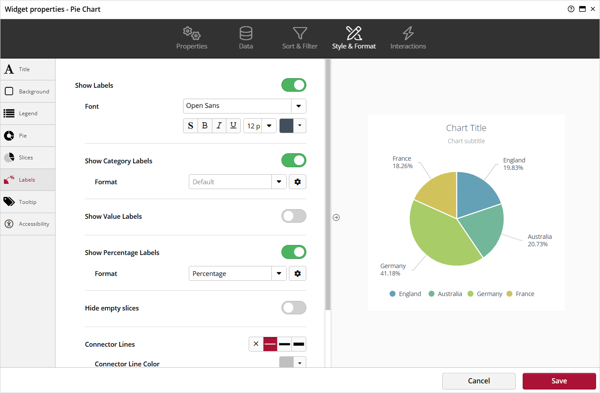Click the collapse preview arrow icon
Viewport: 600px width, 393px height.
tap(336, 217)
